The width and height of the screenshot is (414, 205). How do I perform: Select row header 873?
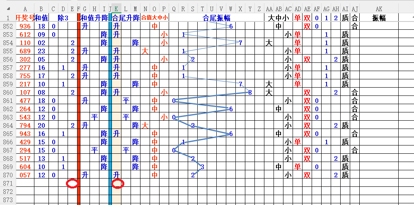pyautogui.click(x=8, y=199)
